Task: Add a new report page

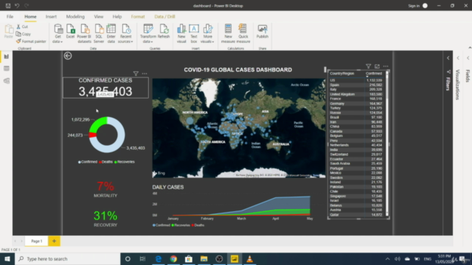Action: tap(54, 241)
